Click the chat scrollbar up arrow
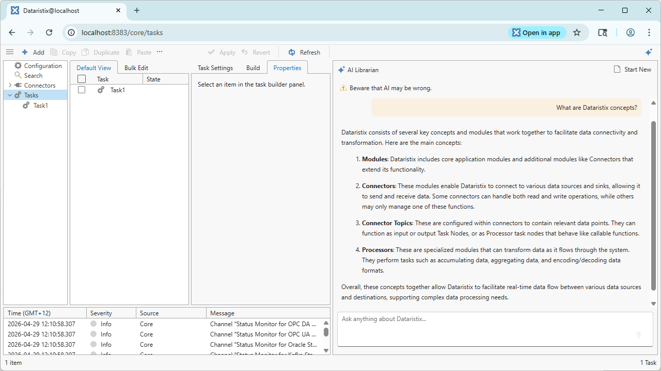This screenshot has height=371, width=661. [653, 103]
